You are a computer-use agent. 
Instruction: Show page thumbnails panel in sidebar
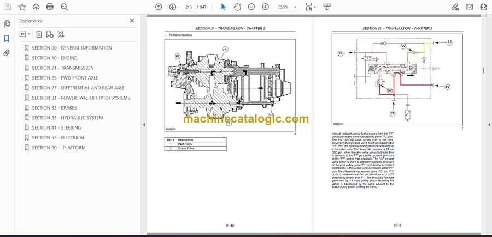(x=7, y=24)
